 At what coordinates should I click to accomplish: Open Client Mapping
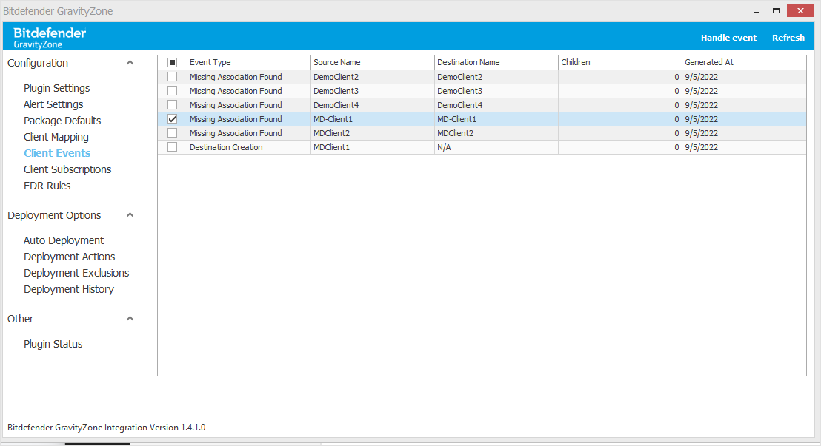(56, 136)
